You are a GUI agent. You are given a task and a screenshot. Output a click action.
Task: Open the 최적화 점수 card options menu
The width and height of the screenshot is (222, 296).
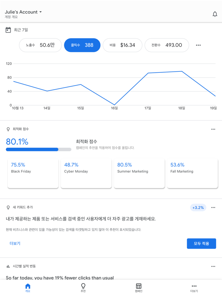pyautogui.click(x=213, y=129)
